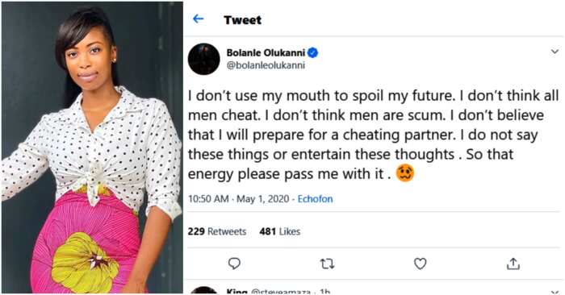Go back using the blue arrow

point(199,19)
